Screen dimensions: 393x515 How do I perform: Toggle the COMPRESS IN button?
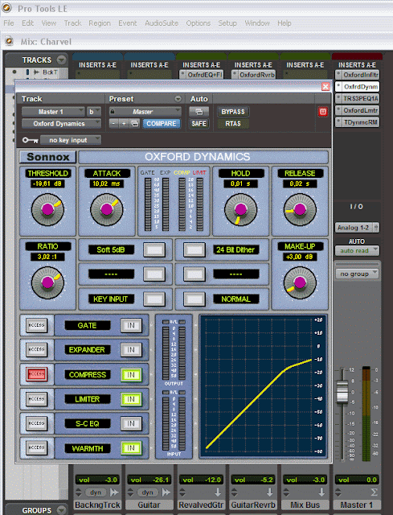(x=131, y=375)
